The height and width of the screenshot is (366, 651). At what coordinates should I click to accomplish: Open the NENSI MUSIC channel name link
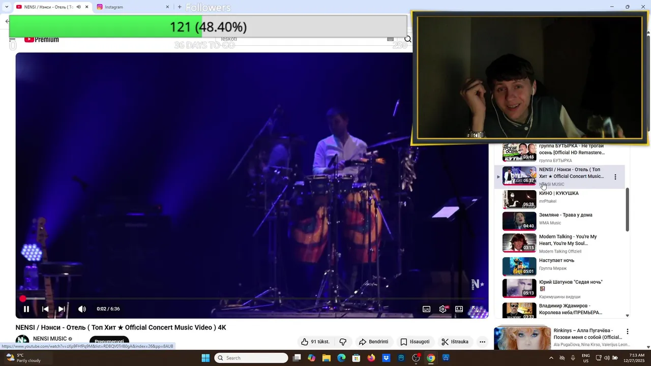click(50, 339)
